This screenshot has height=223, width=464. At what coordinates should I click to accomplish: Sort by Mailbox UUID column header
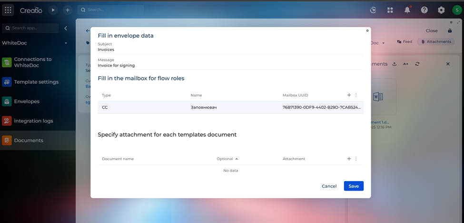296,95
